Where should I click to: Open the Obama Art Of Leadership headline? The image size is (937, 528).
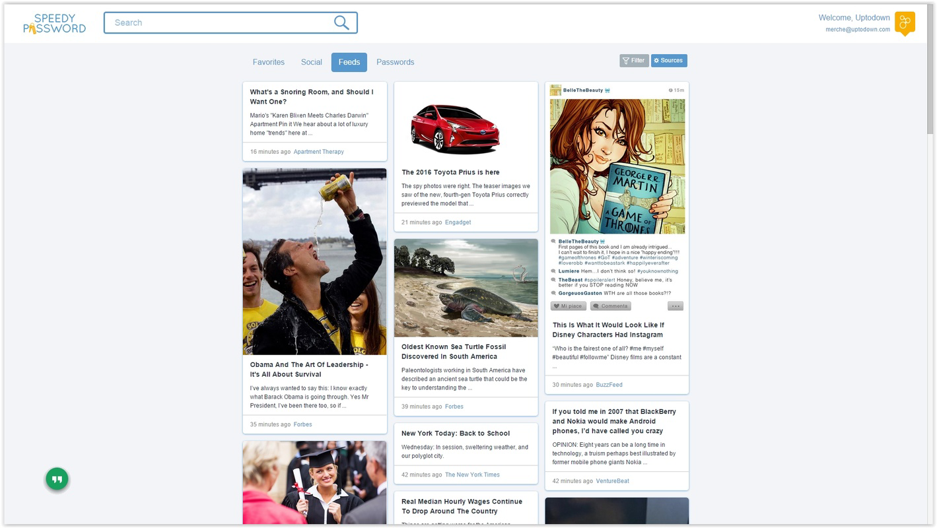pos(309,370)
